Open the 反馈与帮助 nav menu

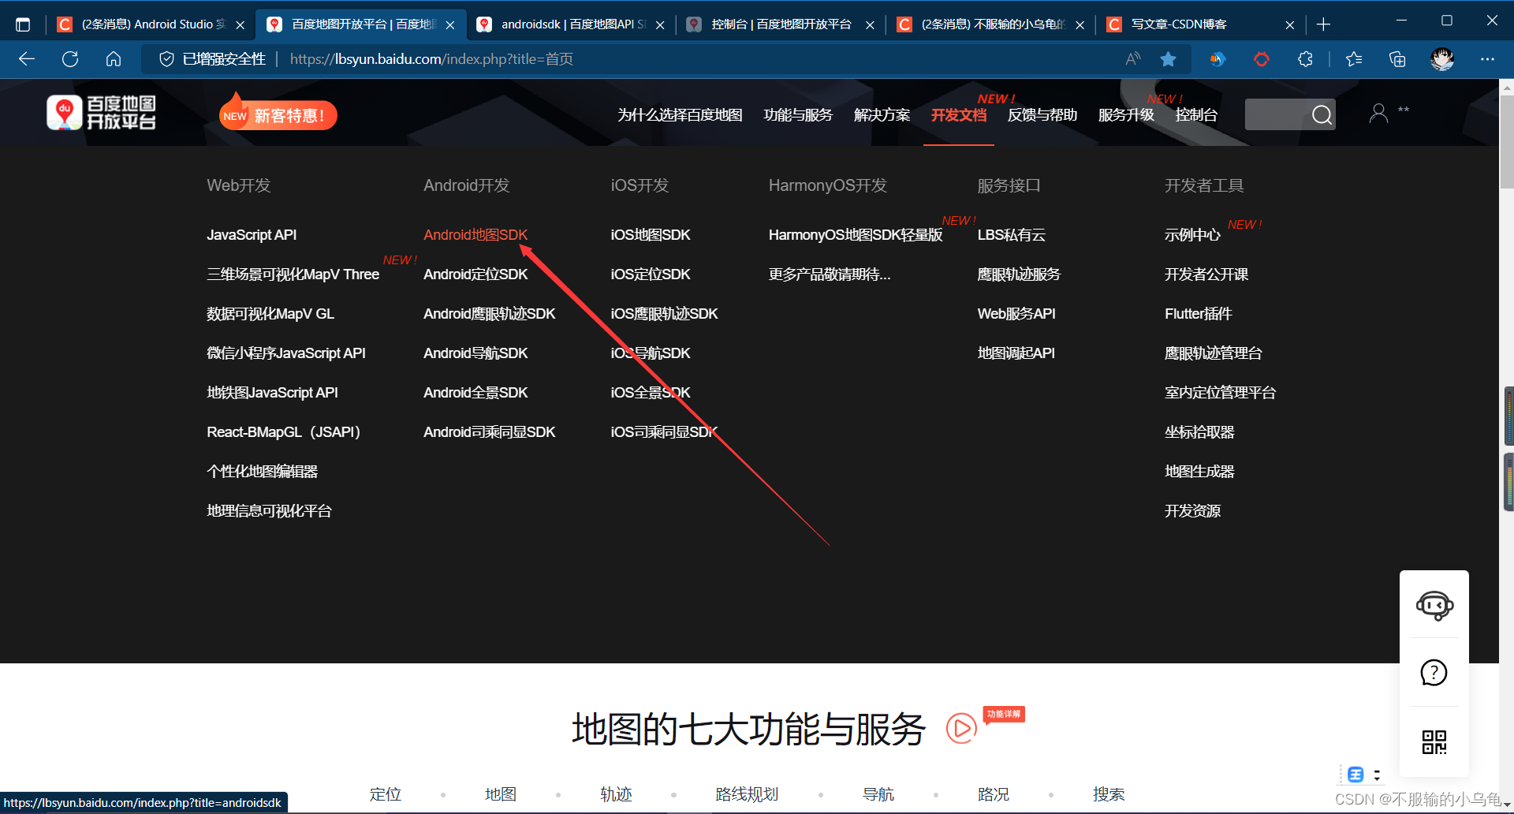coord(1042,115)
